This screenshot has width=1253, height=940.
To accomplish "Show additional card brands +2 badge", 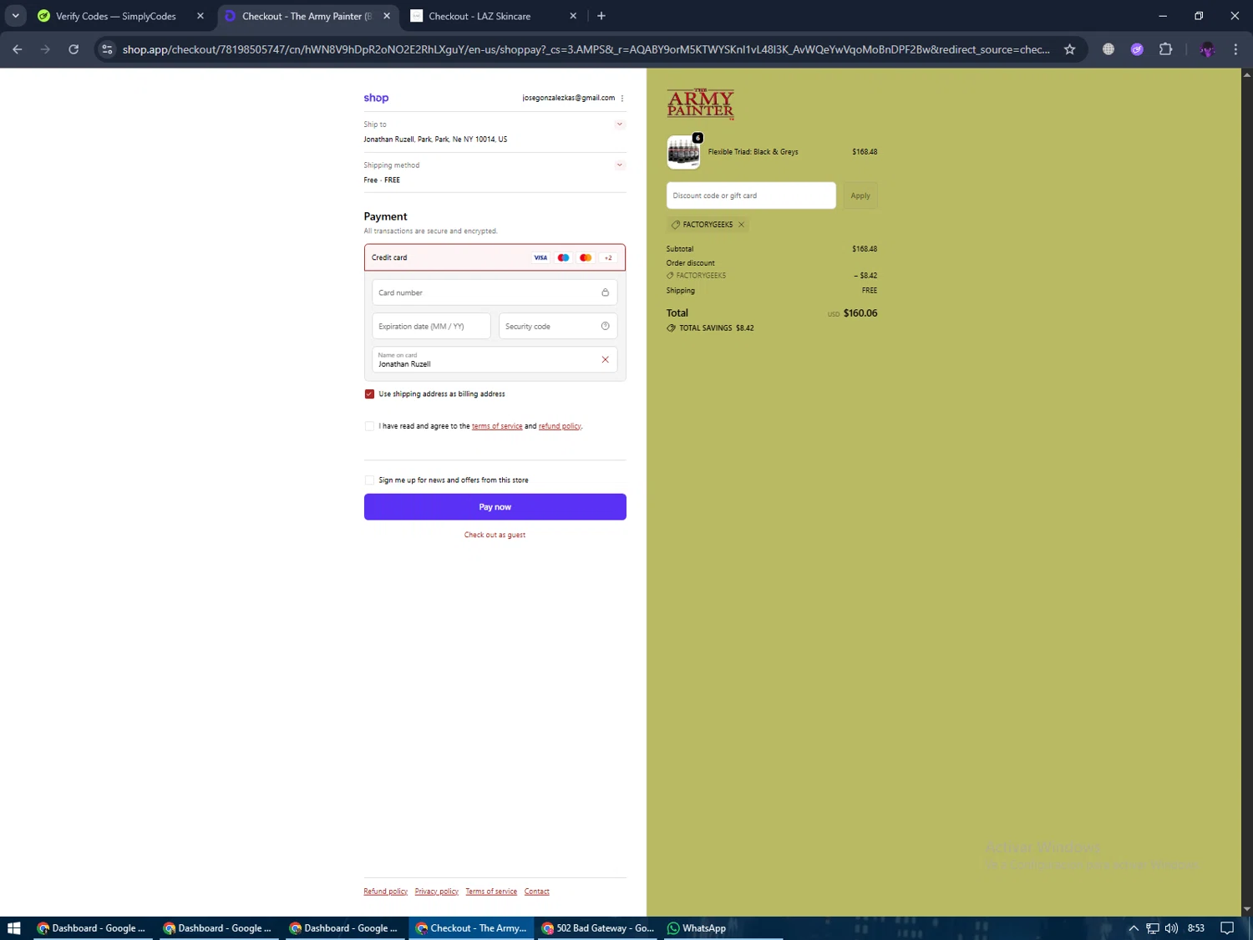I will click(x=608, y=257).
